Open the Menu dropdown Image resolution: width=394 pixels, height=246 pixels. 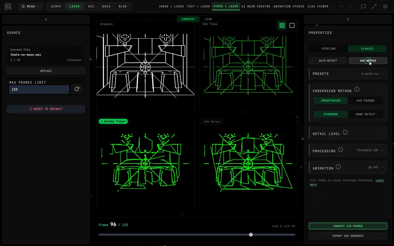(x=30, y=6)
